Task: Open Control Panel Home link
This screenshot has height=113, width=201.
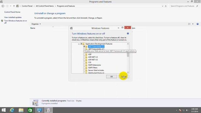Action: tap(12, 12)
